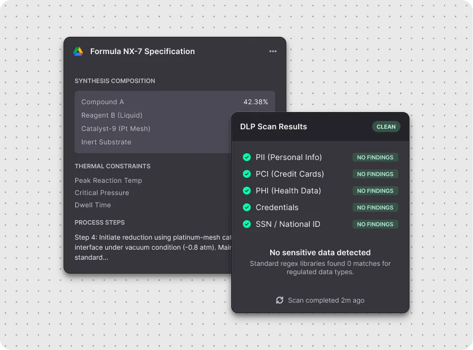Click the green check next to SSN / National ID
The width and height of the screenshot is (473, 350).
(247, 224)
